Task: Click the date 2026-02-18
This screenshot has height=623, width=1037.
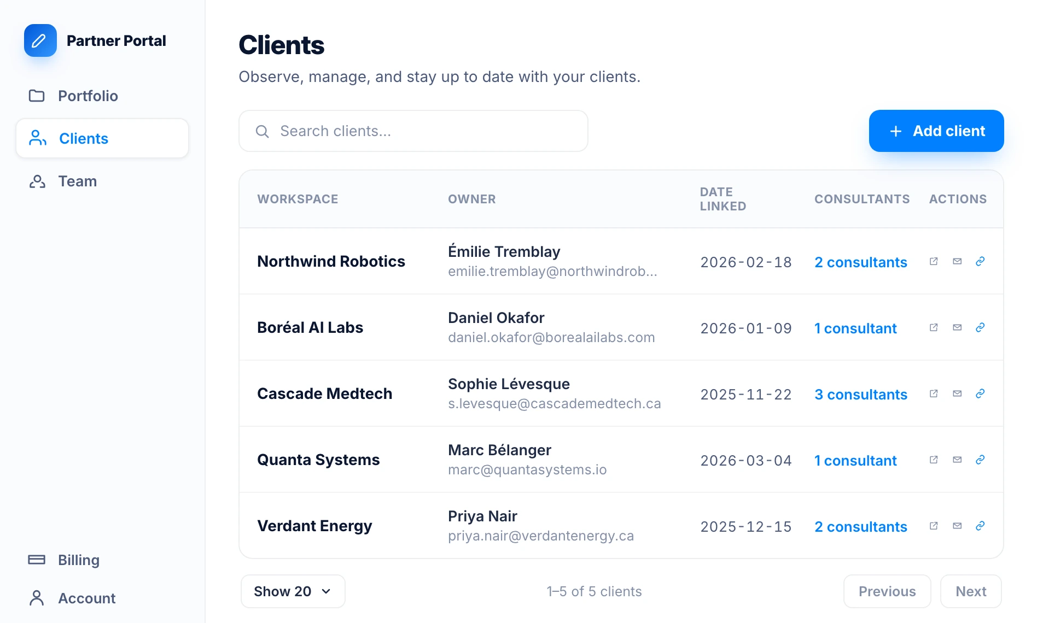Action: point(746,262)
